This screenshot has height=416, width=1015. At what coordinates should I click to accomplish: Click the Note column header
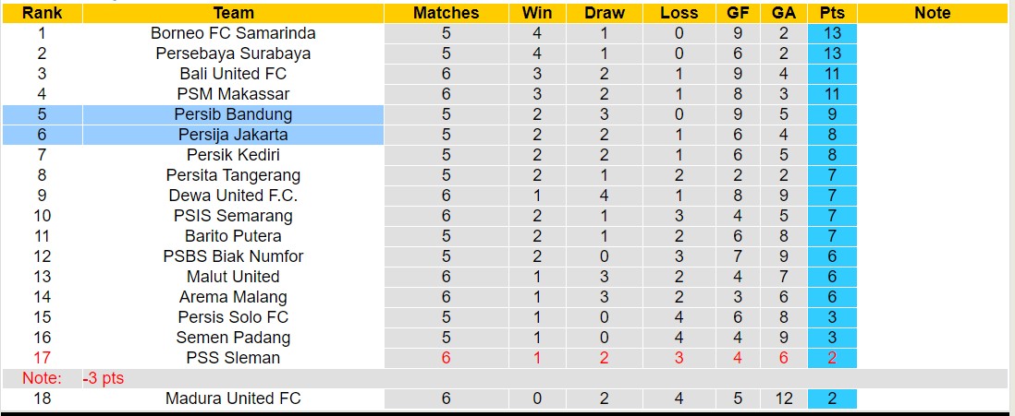pos(932,13)
